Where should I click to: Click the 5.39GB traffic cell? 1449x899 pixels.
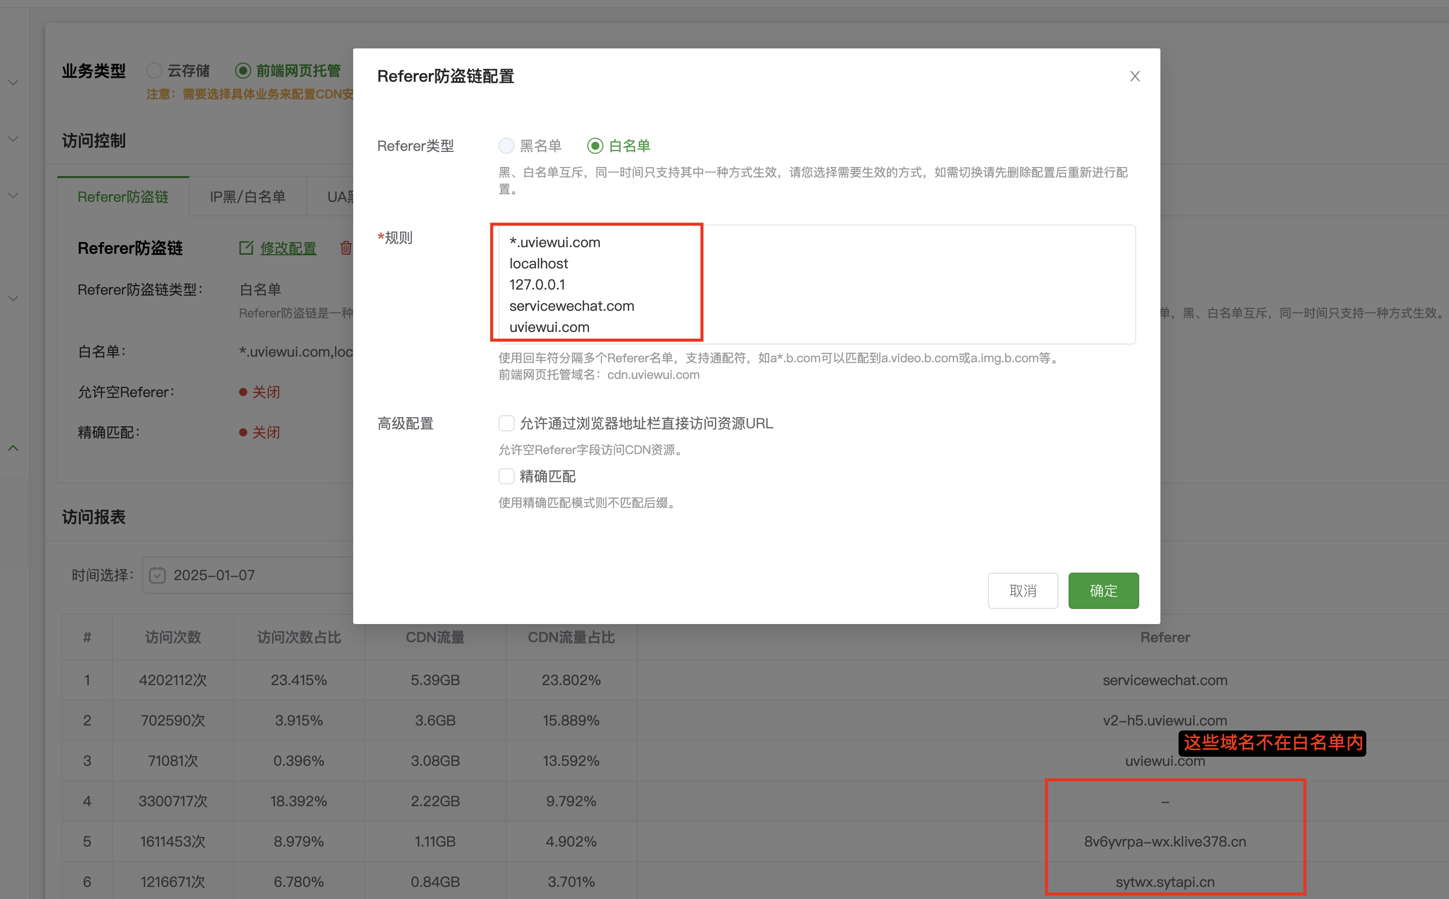[435, 680]
